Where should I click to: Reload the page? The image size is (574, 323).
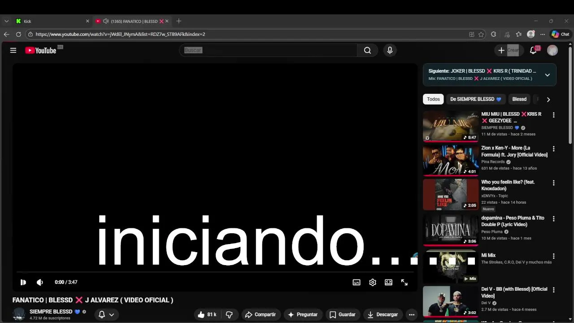pyautogui.click(x=18, y=34)
